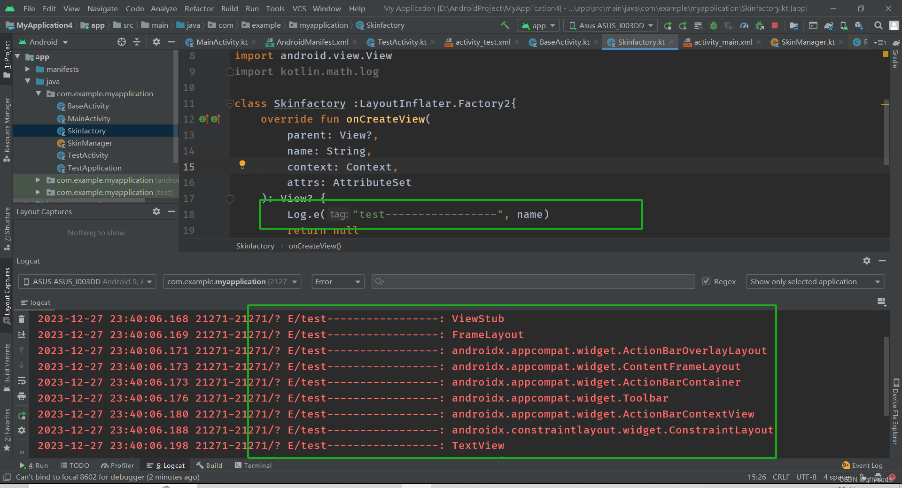Toggle the Layout Captures sidebar button
The height and width of the screenshot is (488, 902).
tap(7, 296)
